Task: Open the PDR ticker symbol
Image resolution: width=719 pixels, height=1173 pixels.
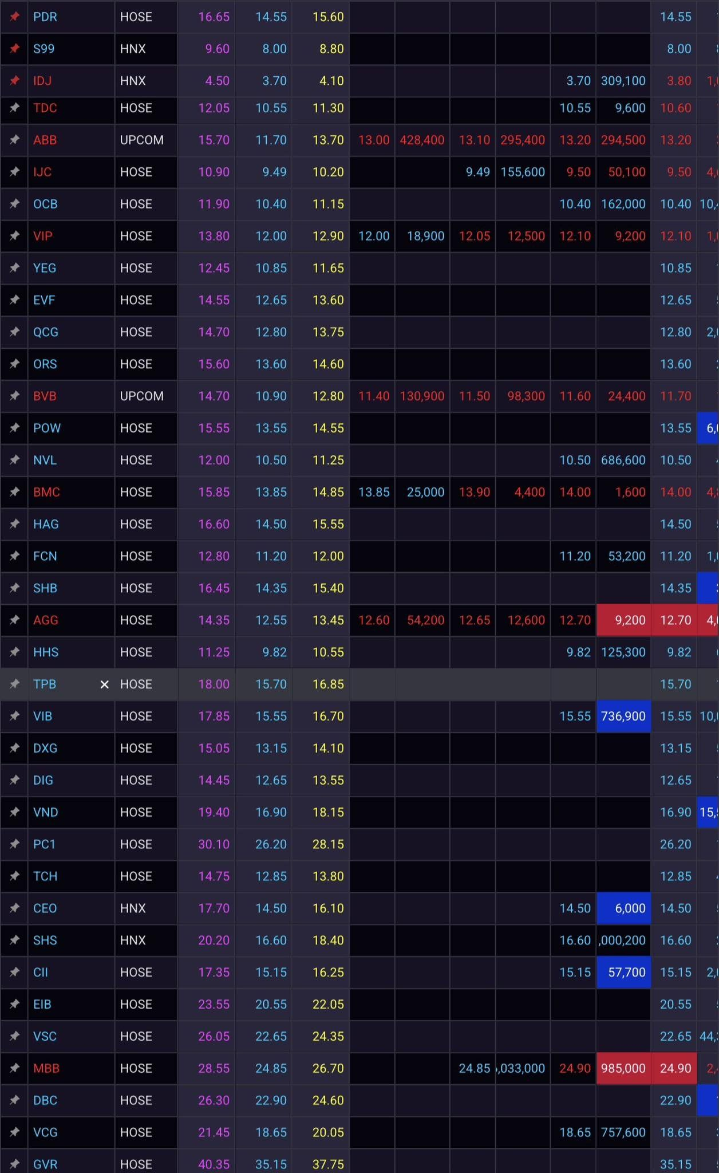Action: pyautogui.click(x=45, y=17)
